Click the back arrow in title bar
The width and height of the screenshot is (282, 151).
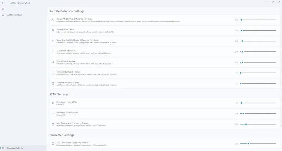tap(3, 3)
